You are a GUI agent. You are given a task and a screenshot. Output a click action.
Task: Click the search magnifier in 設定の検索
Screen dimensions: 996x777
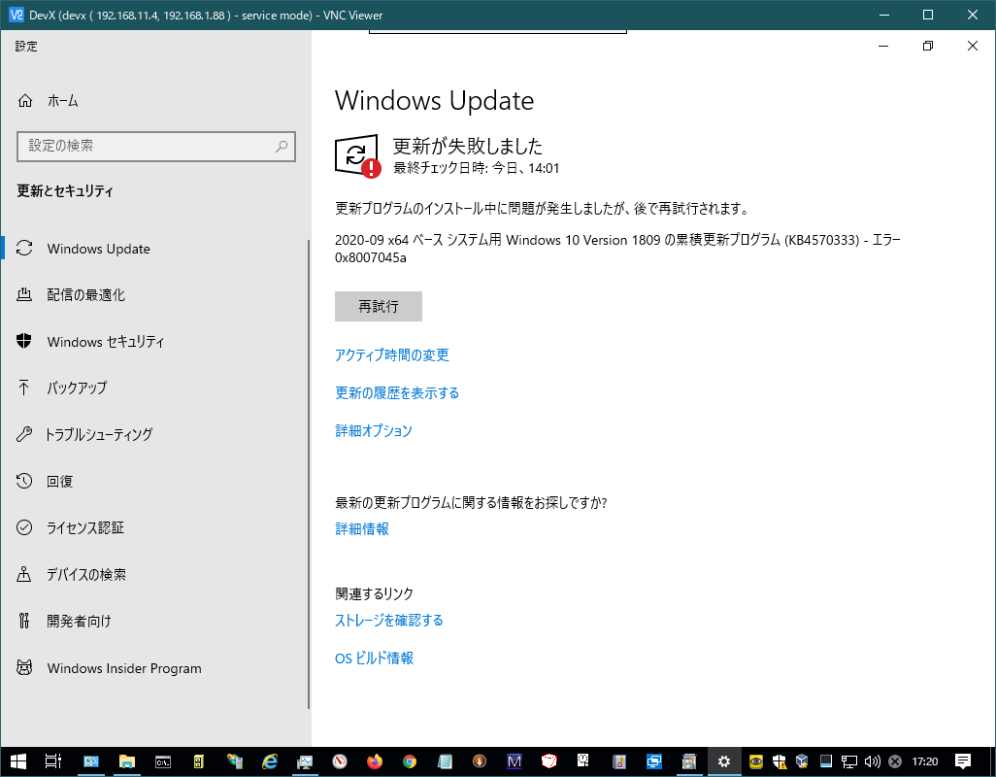point(282,147)
